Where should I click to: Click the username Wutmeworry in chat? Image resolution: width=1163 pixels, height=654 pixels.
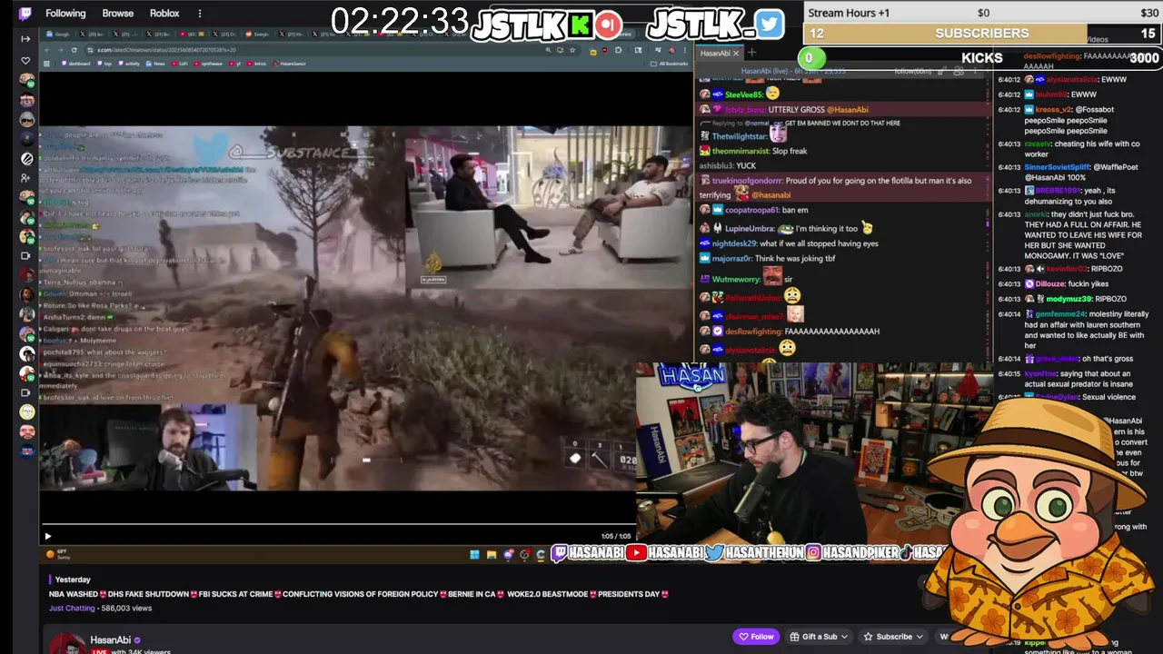pos(735,280)
